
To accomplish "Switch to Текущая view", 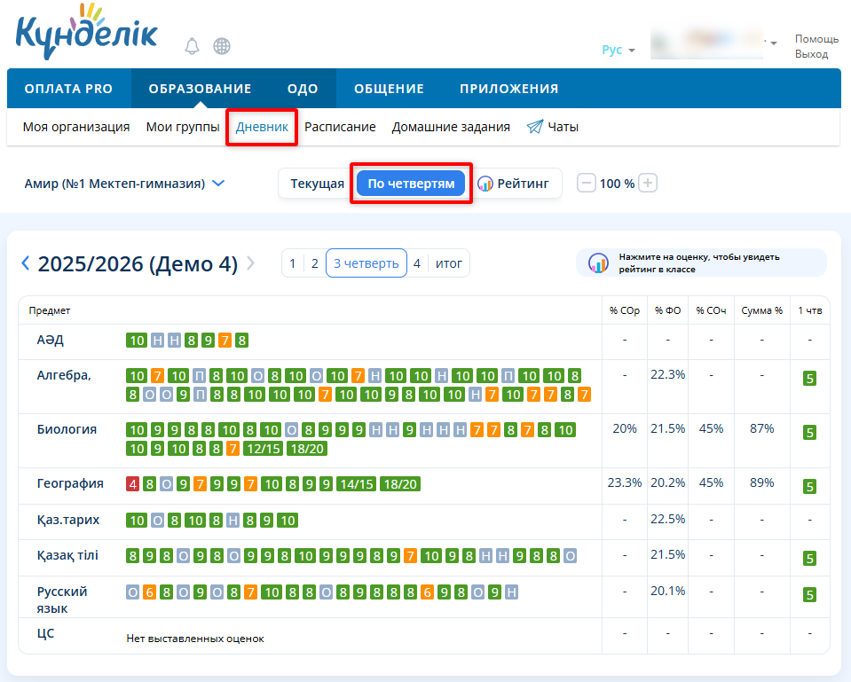I will coord(317,184).
